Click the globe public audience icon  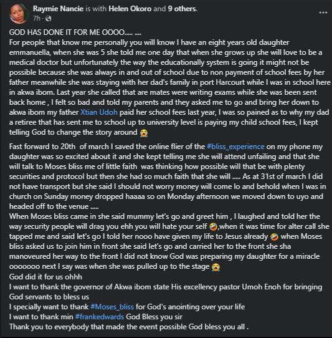[x=49, y=19]
